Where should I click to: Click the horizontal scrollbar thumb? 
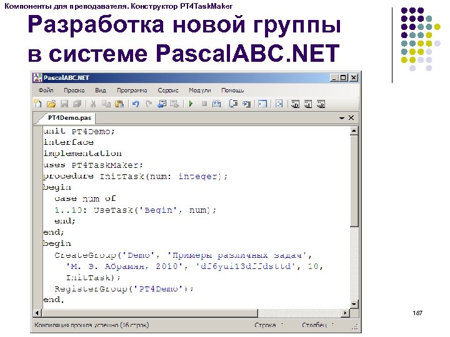tap(149, 313)
